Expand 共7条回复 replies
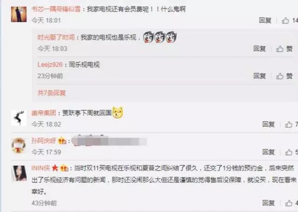The image size is (298, 212). click(x=52, y=93)
